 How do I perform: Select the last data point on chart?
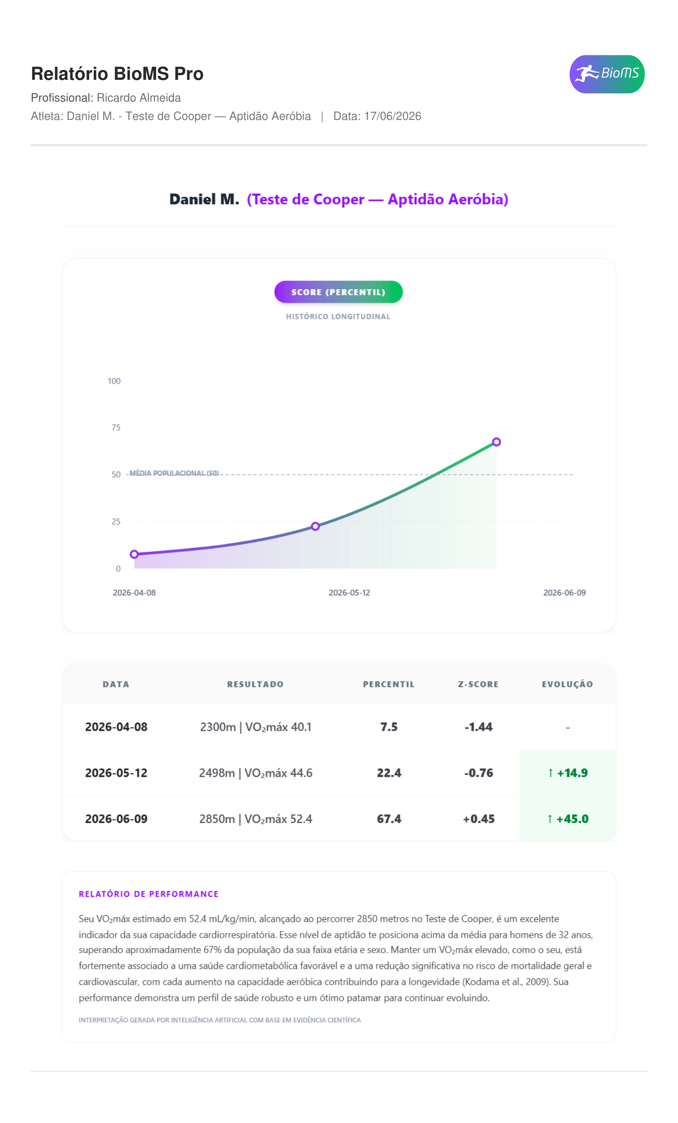click(x=496, y=442)
